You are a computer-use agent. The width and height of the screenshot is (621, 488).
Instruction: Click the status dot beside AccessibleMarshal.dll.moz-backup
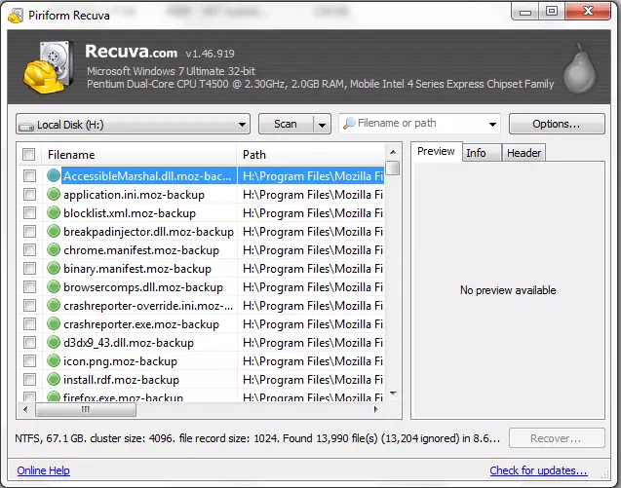54,175
